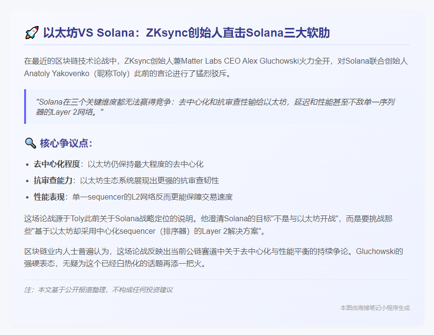
Task: Click the magnifying glass emoji beside 核心争议点
Action: pos(30,143)
